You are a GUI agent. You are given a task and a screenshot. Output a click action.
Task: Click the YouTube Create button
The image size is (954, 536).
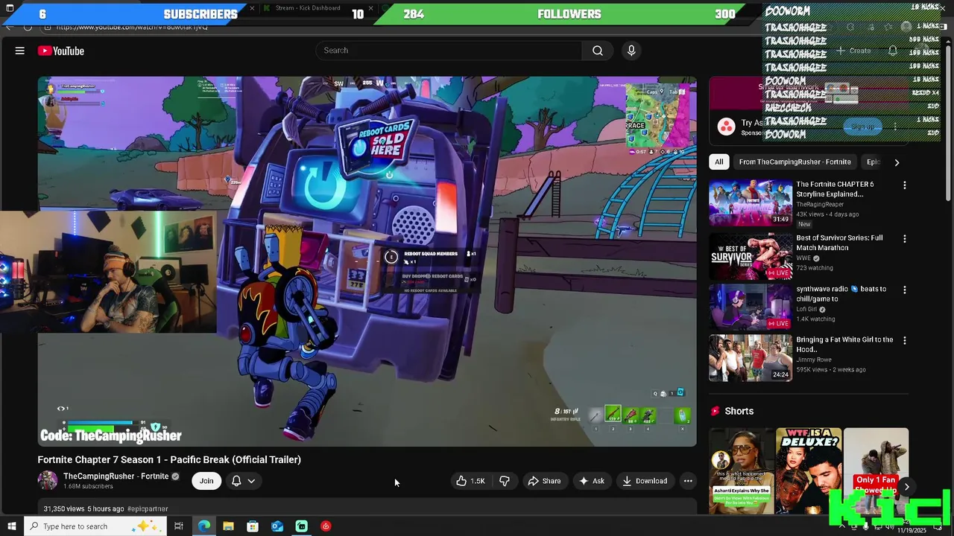[x=853, y=51]
